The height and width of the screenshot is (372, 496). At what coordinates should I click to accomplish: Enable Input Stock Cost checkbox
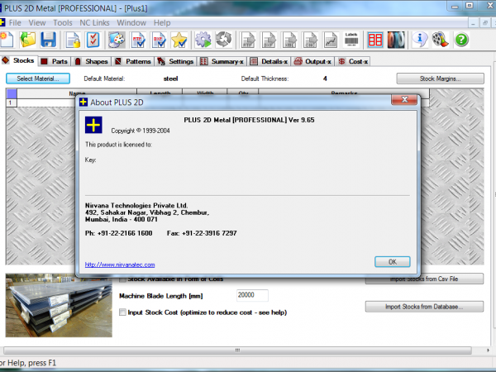(123, 312)
